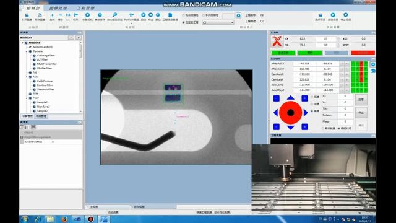Select the high speed radio button
Image resolution: width=396 pixels, height=223 pixels.
[312, 111]
